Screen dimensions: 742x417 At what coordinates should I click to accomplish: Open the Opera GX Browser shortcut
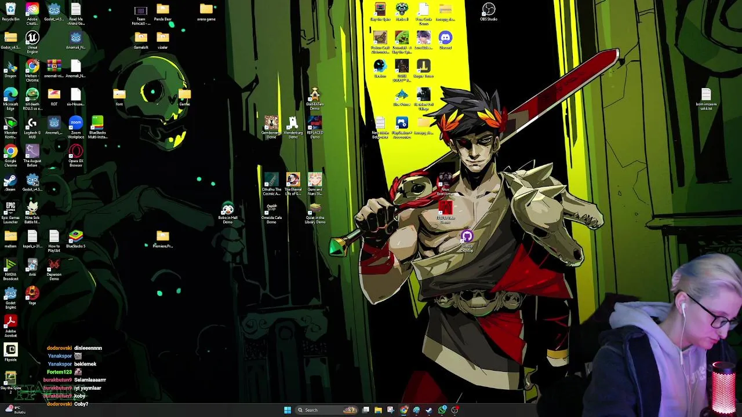pyautogui.click(x=76, y=155)
